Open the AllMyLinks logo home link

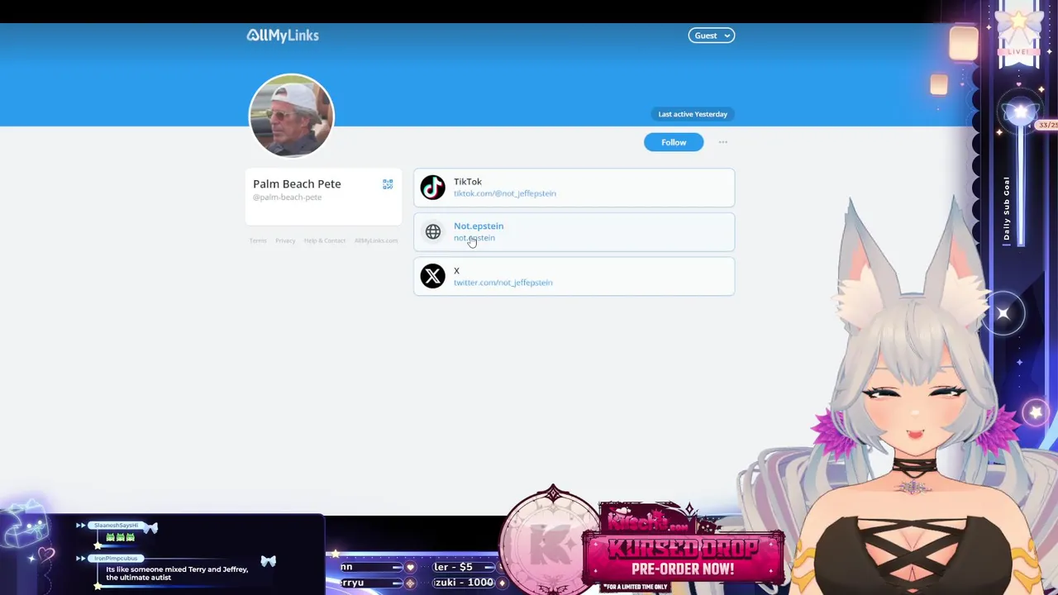click(x=282, y=36)
